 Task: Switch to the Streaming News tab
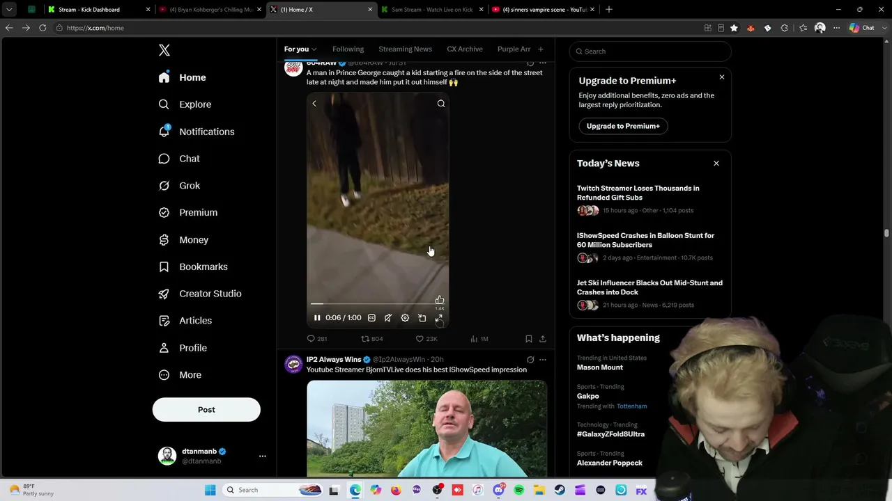[405, 49]
